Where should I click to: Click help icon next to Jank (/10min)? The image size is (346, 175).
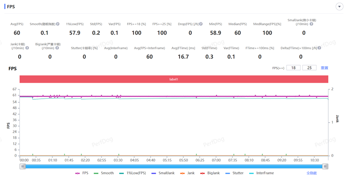click(x=27, y=48)
